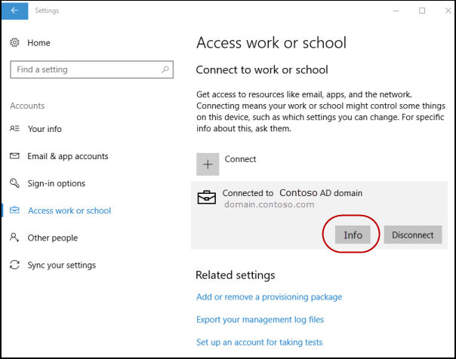Click the Other people icon
This screenshot has height=359, width=456.
[x=15, y=238]
